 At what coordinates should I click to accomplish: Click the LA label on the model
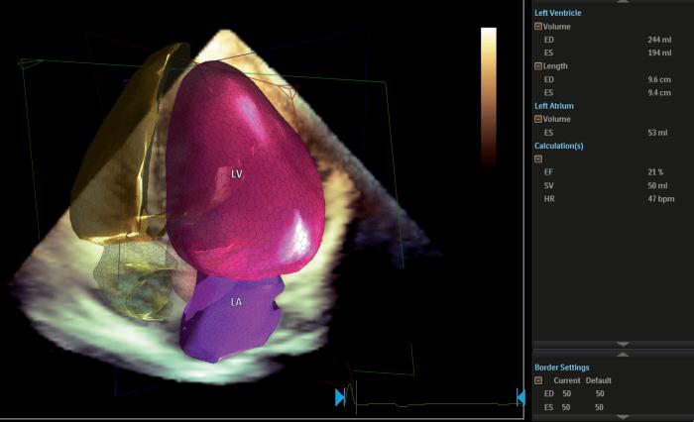coord(236,302)
